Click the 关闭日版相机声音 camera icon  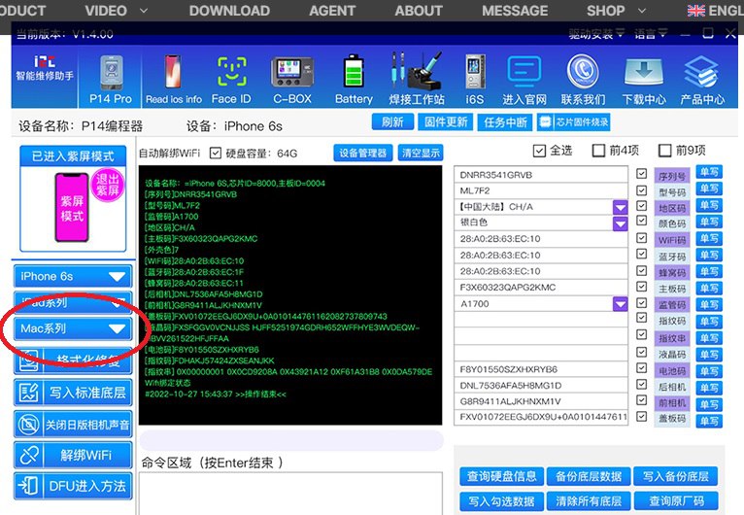click(28, 424)
